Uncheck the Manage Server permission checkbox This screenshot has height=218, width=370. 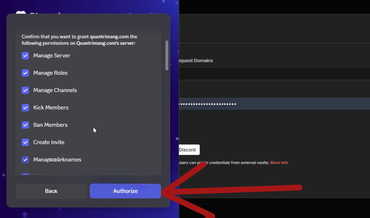pos(25,55)
